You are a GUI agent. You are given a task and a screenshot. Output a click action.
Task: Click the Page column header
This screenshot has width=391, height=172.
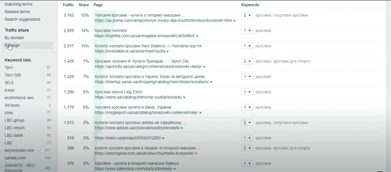pyautogui.click(x=98, y=5)
